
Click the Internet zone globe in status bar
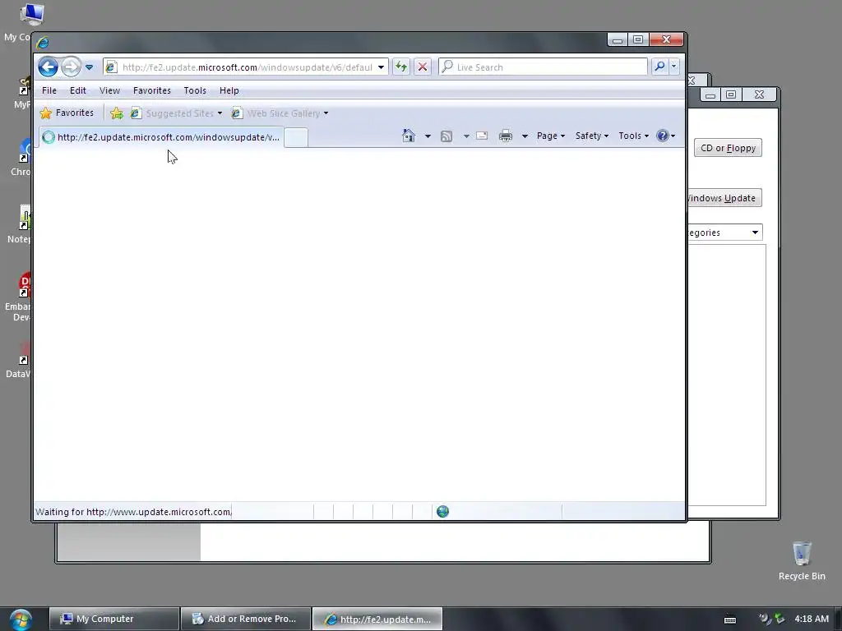[442, 511]
